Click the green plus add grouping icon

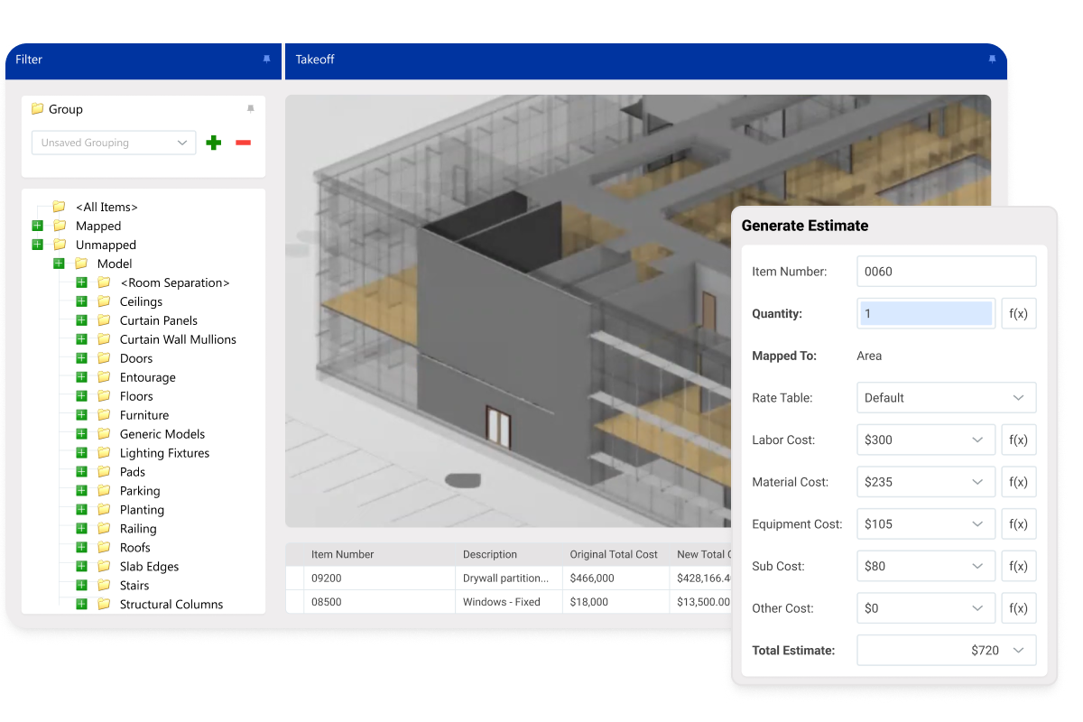pyautogui.click(x=214, y=143)
